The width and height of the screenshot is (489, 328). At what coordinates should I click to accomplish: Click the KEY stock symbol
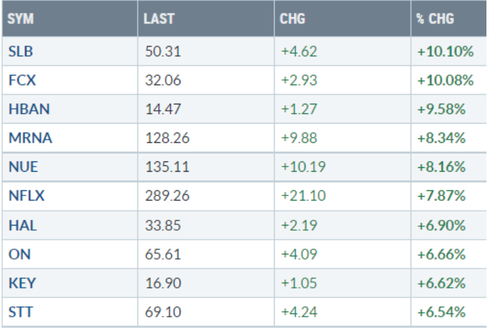pos(21,283)
